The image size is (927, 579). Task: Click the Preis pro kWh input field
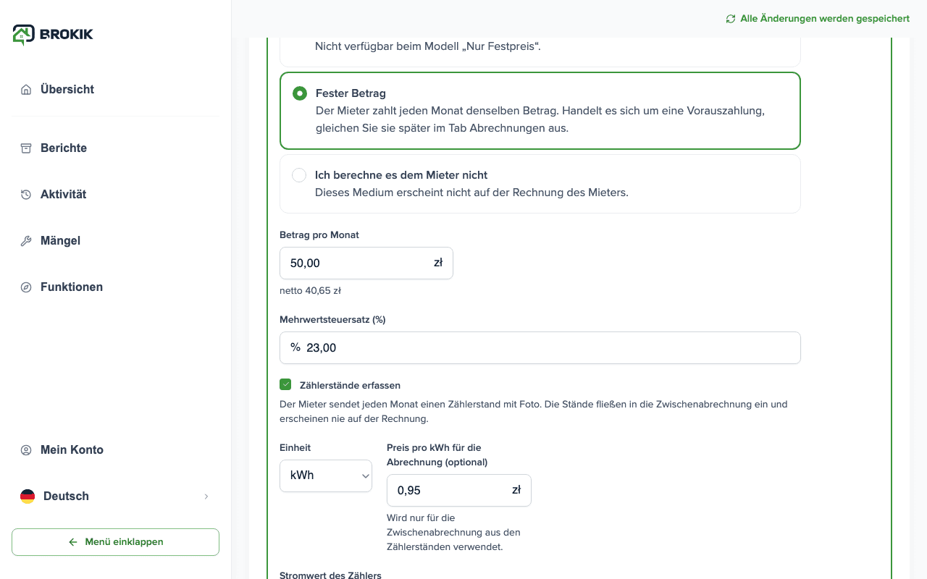click(x=459, y=490)
